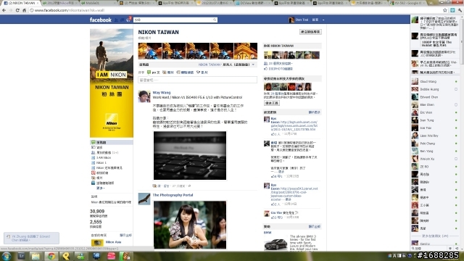Screen dimensions: 464x261
Task: Open notifications globe with red badge 2
Action: point(128,20)
